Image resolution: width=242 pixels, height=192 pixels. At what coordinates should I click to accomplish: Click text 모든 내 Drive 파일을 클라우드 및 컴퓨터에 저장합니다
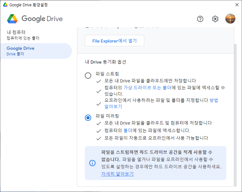click(x=158, y=123)
